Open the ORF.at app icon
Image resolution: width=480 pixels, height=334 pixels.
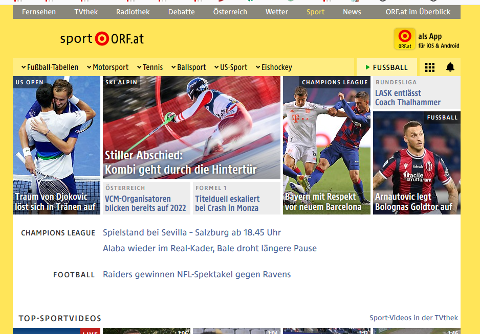point(405,39)
